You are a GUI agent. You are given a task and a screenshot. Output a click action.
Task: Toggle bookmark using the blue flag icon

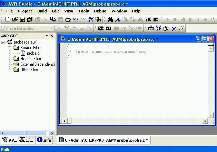point(118,20)
